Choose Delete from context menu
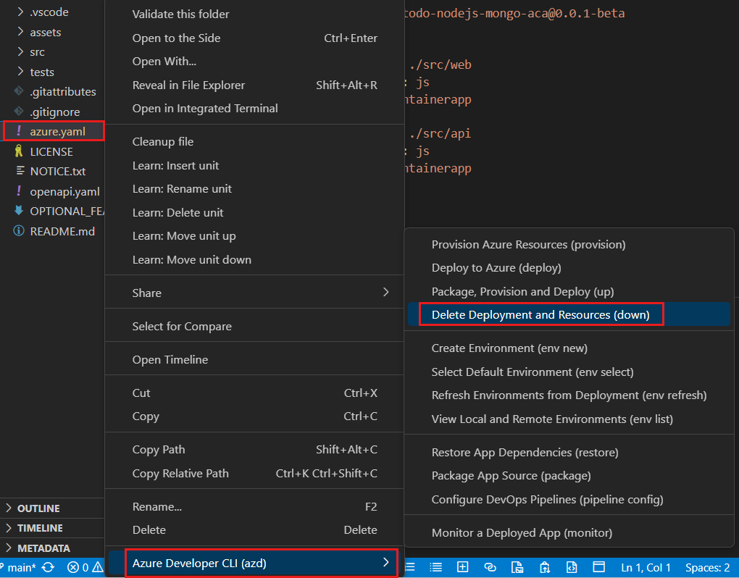 click(x=254, y=530)
